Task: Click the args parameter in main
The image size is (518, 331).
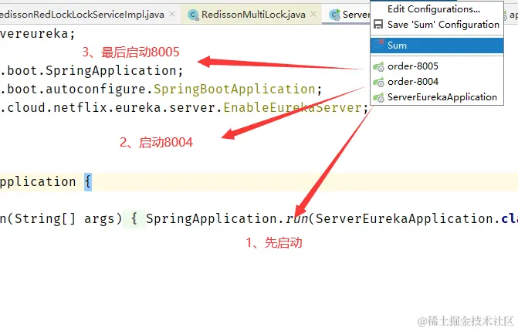Action: click(x=99, y=218)
